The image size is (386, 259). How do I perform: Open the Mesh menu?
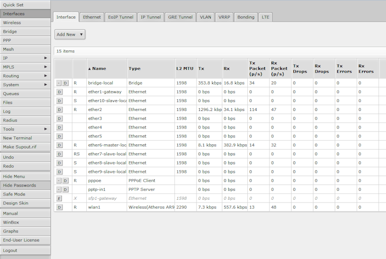pyautogui.click(x=25, y=49)
